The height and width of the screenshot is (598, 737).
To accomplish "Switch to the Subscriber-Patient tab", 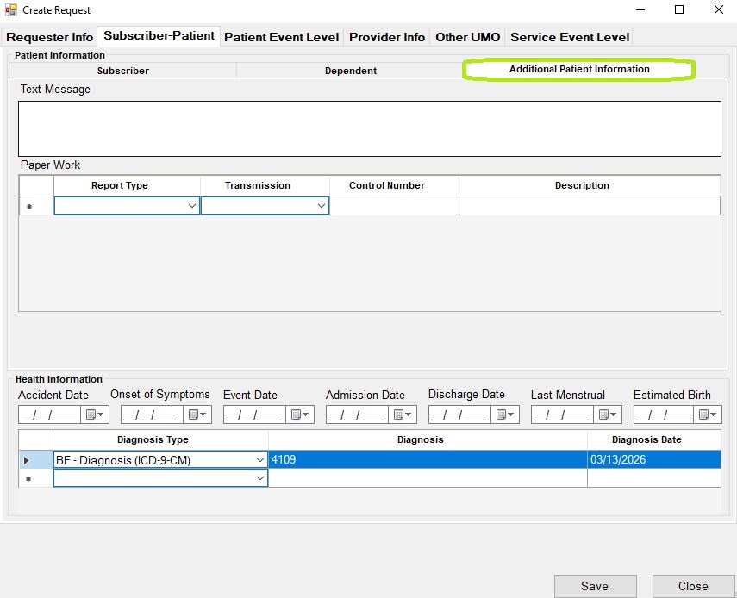I will 159,35.
